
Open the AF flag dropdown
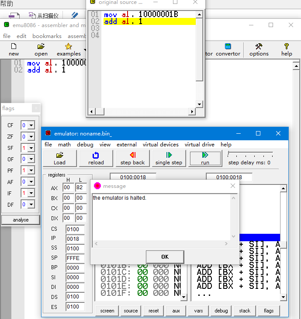point(31,182)
